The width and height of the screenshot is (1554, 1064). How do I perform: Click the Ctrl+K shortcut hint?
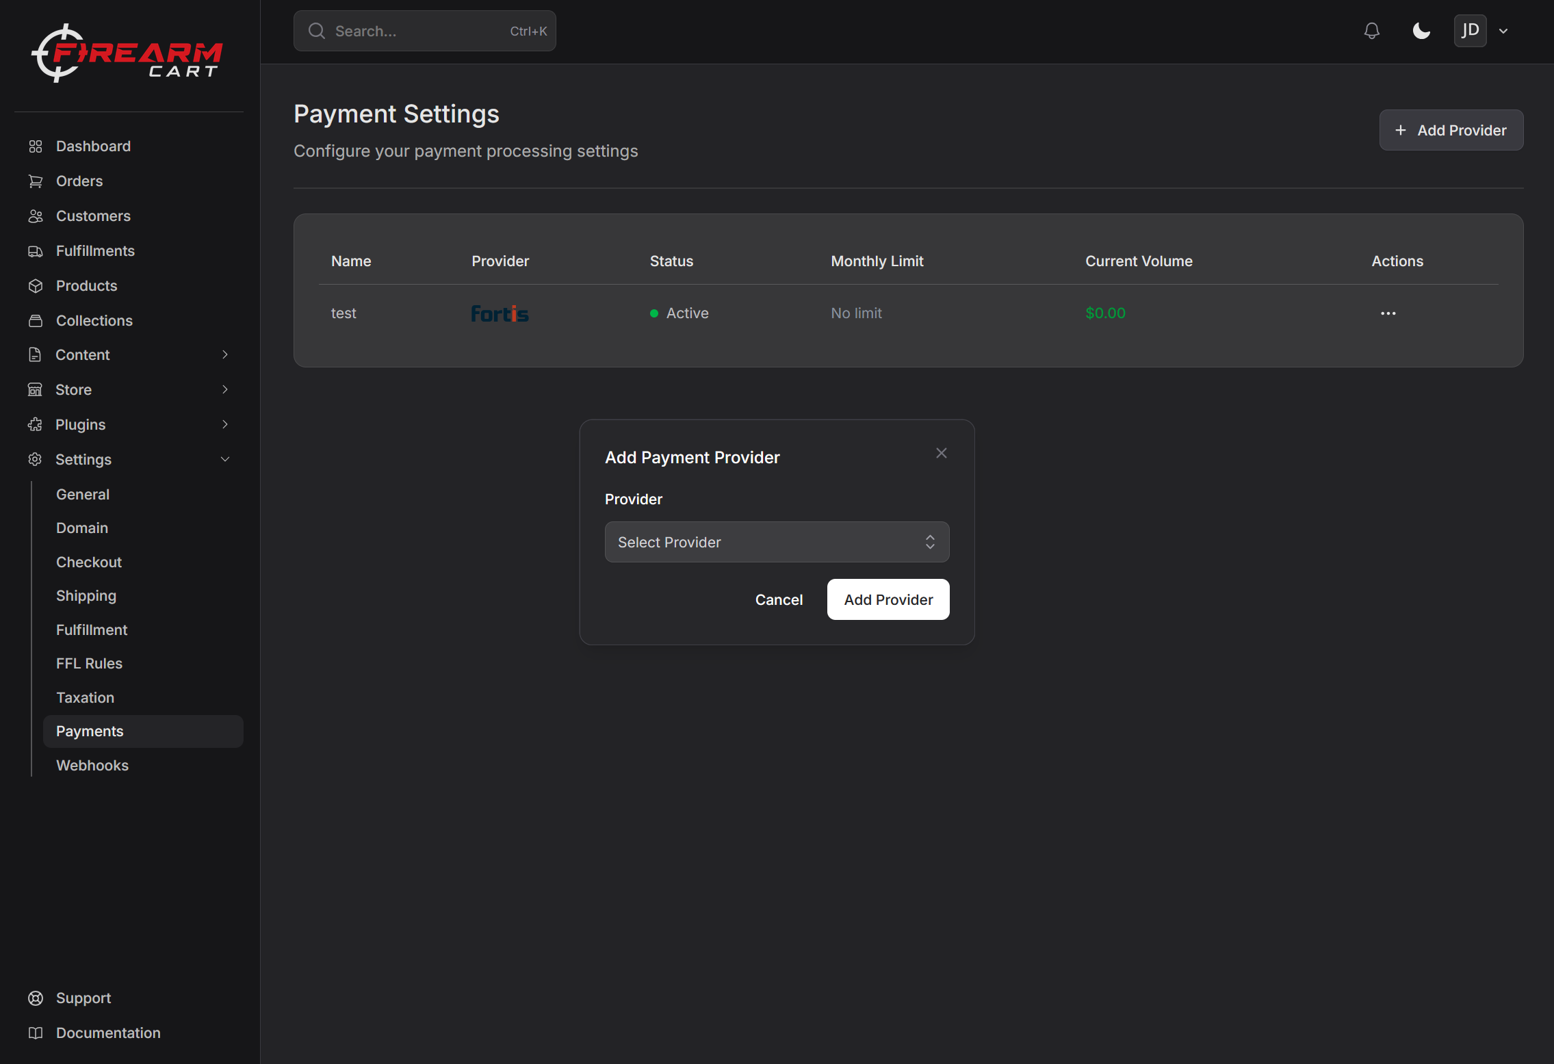click(528, 31)
